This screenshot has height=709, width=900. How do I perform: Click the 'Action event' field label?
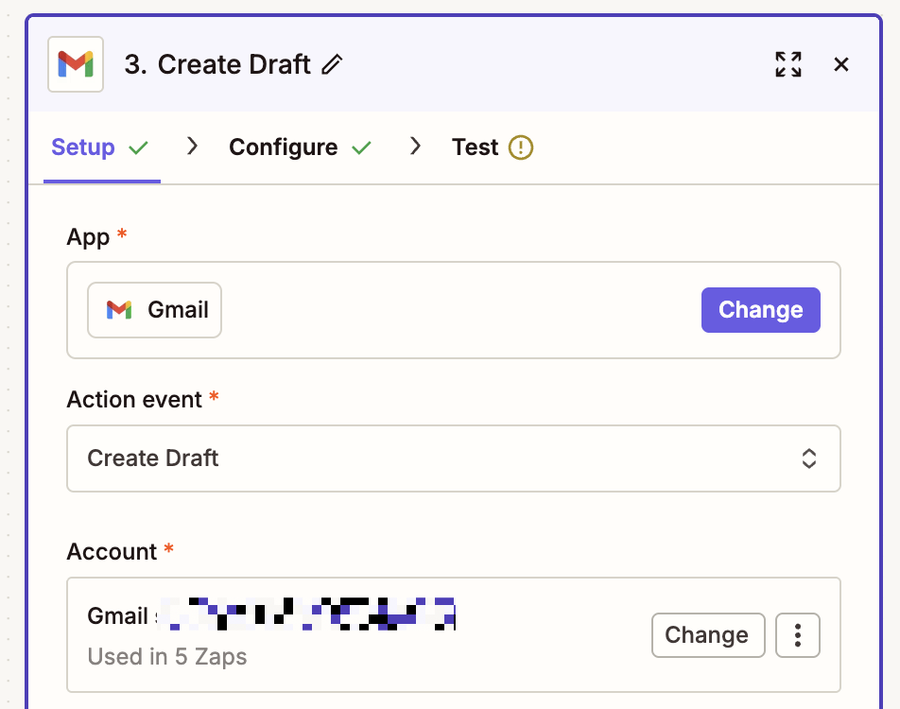click(x=134, y=400)
